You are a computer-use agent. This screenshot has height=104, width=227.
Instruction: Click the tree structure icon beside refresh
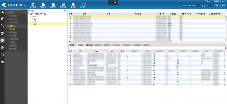tap(32, 11)
